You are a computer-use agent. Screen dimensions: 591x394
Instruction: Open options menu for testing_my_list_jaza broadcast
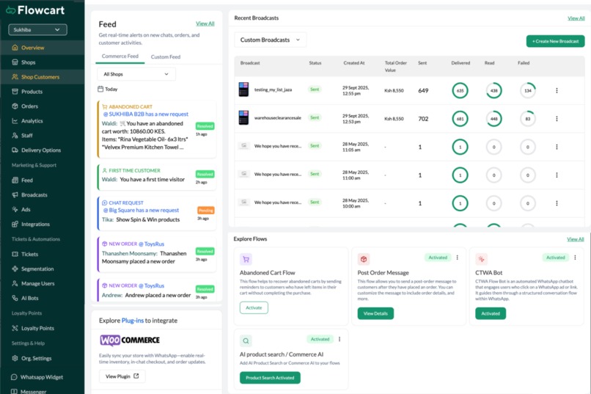point(557,90)
